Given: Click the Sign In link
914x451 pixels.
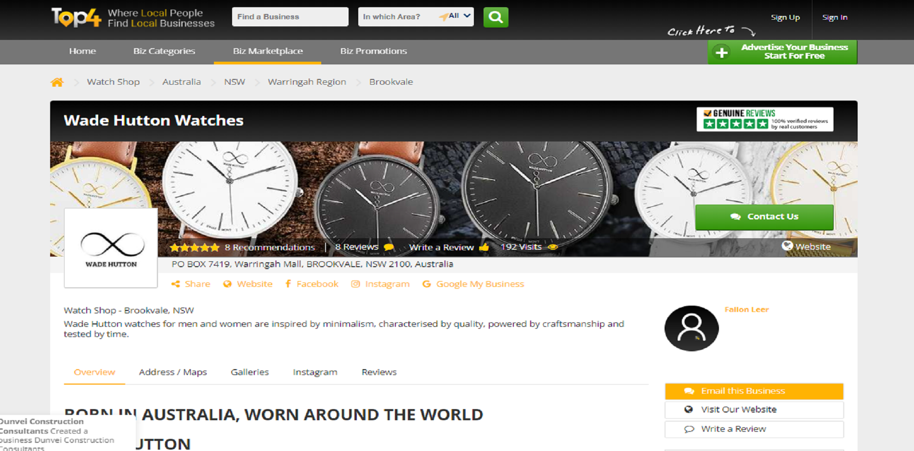Looking at the screenshot, I should pyautogui.click(x=835, y=17).
